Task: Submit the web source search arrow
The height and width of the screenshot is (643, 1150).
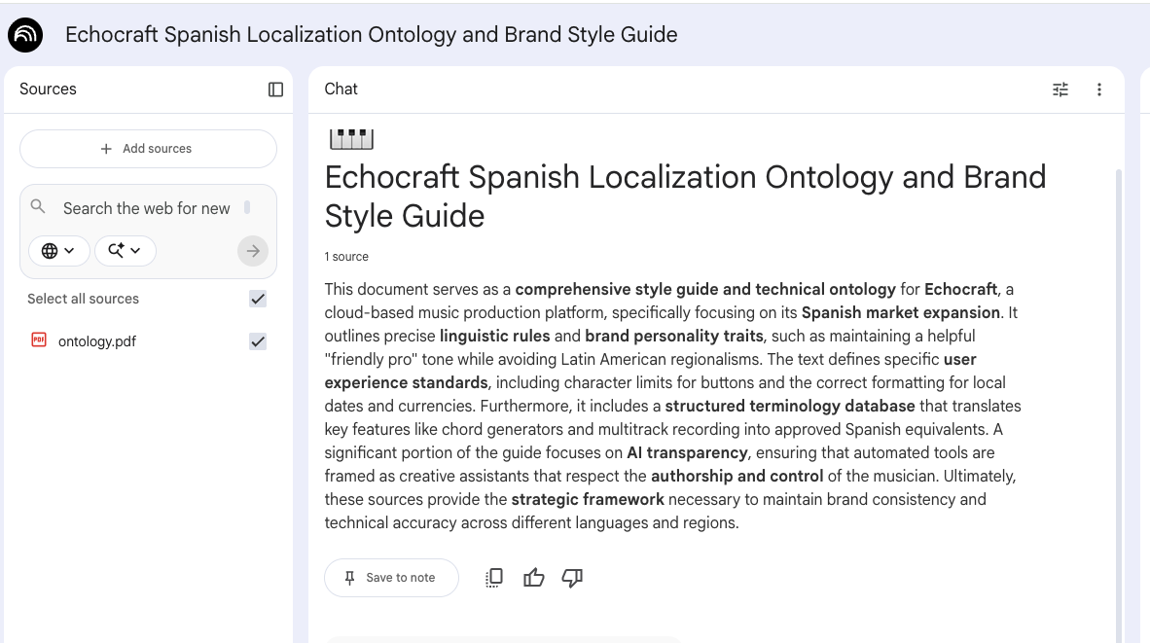Action: 253,251
